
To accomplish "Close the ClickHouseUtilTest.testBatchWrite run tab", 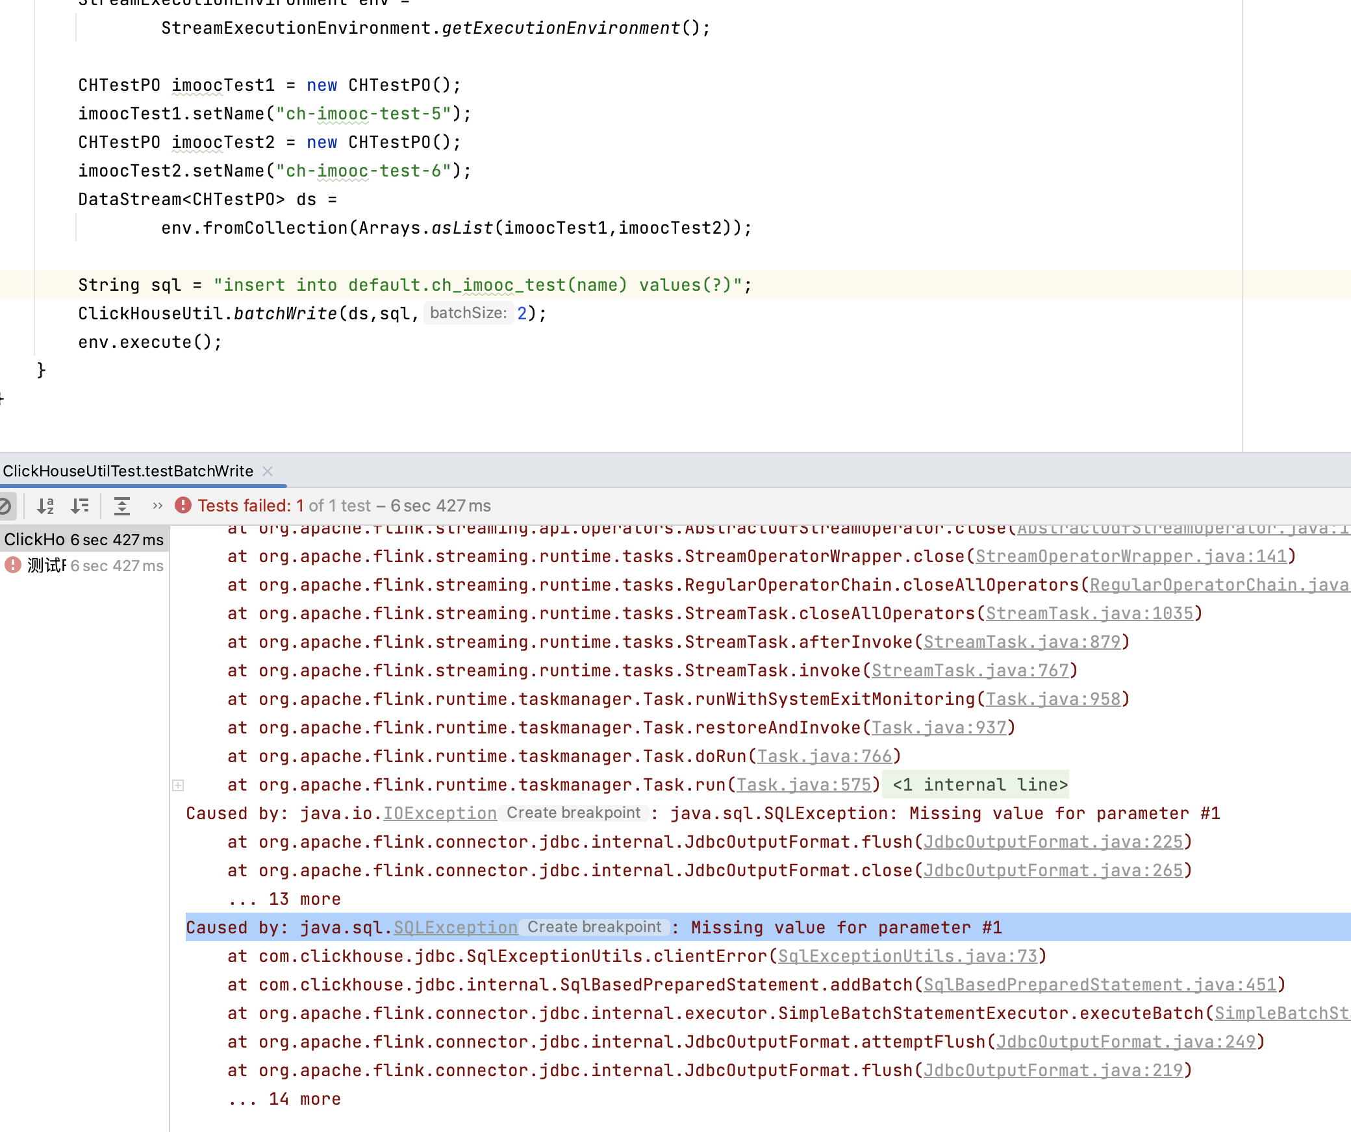I will [268, 471].
